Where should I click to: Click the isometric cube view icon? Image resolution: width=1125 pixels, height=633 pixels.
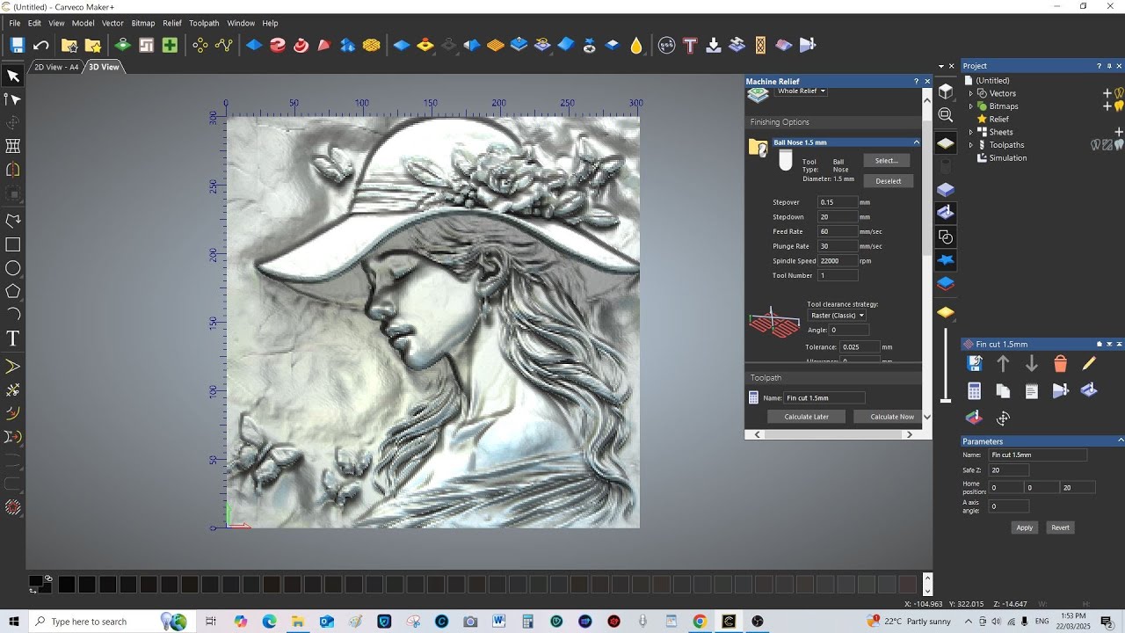[x=946, y=91]
